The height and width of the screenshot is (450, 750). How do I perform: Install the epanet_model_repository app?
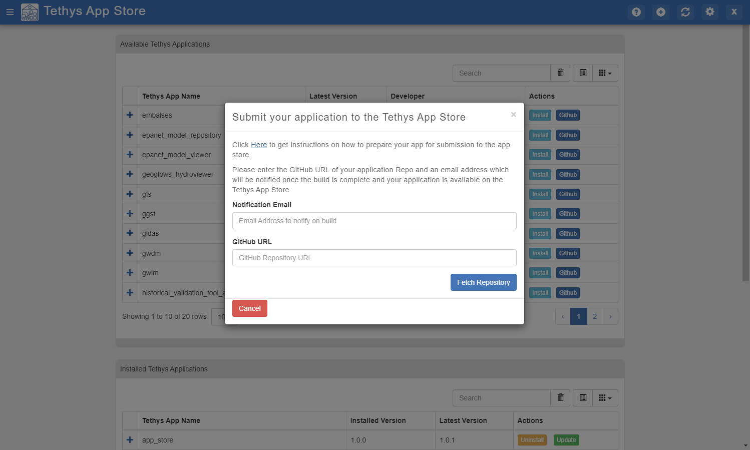coord(540,135)
